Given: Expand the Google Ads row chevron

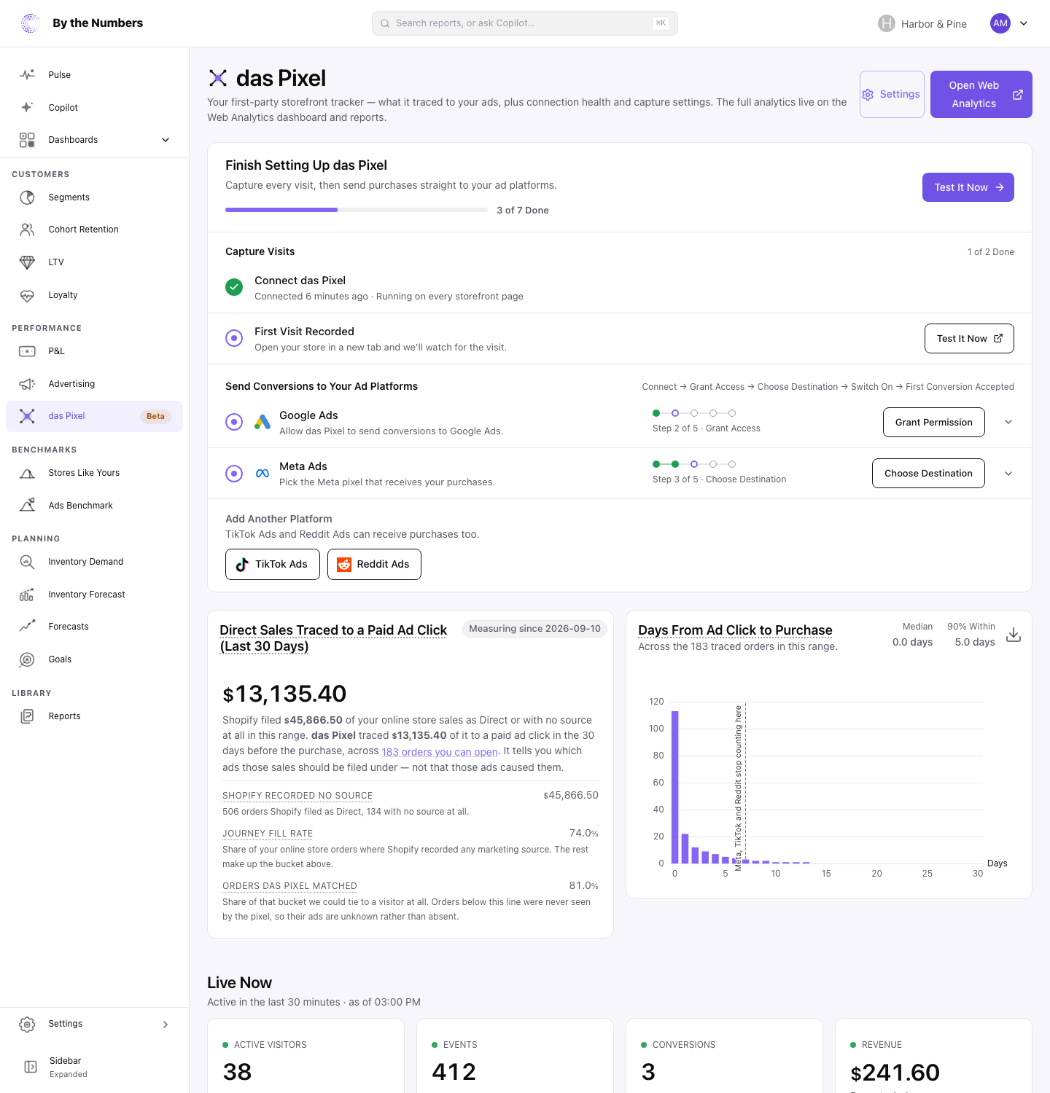Looking at the screenshot, I should 1008,422.
